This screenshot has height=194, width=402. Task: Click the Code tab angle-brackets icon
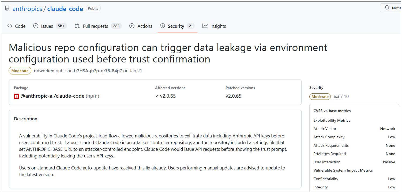[10, 26]
